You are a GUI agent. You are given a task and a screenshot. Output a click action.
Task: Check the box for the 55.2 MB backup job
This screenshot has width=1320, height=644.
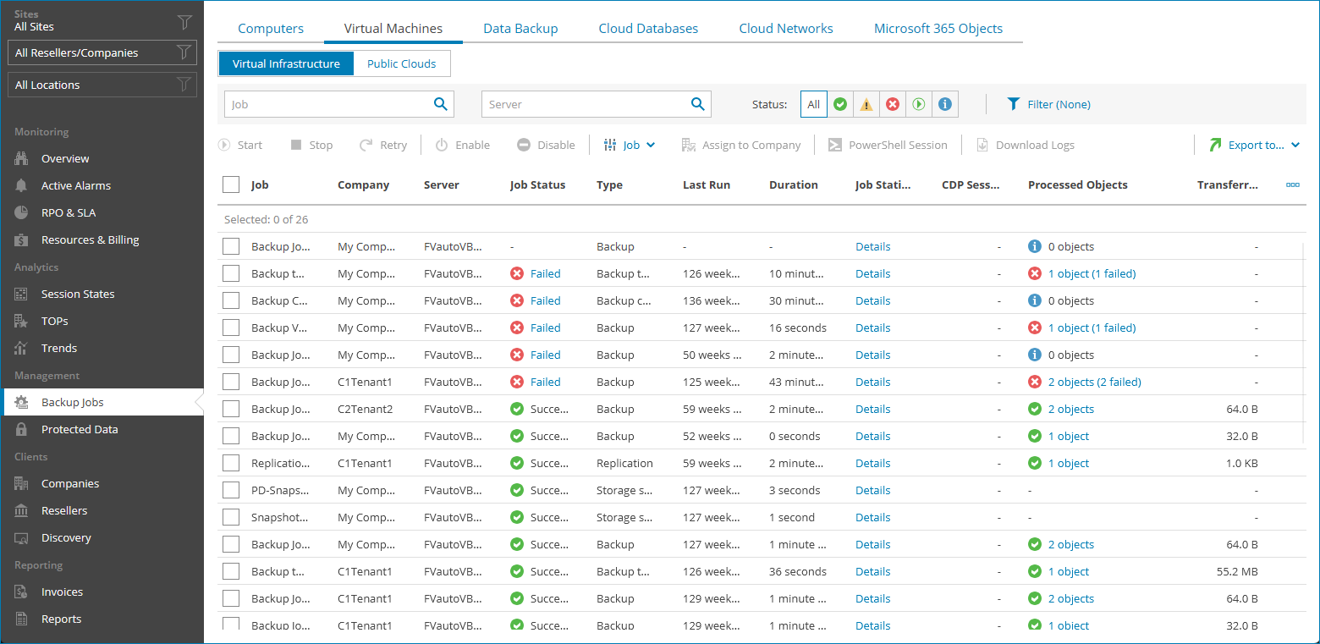click(231, 571)
